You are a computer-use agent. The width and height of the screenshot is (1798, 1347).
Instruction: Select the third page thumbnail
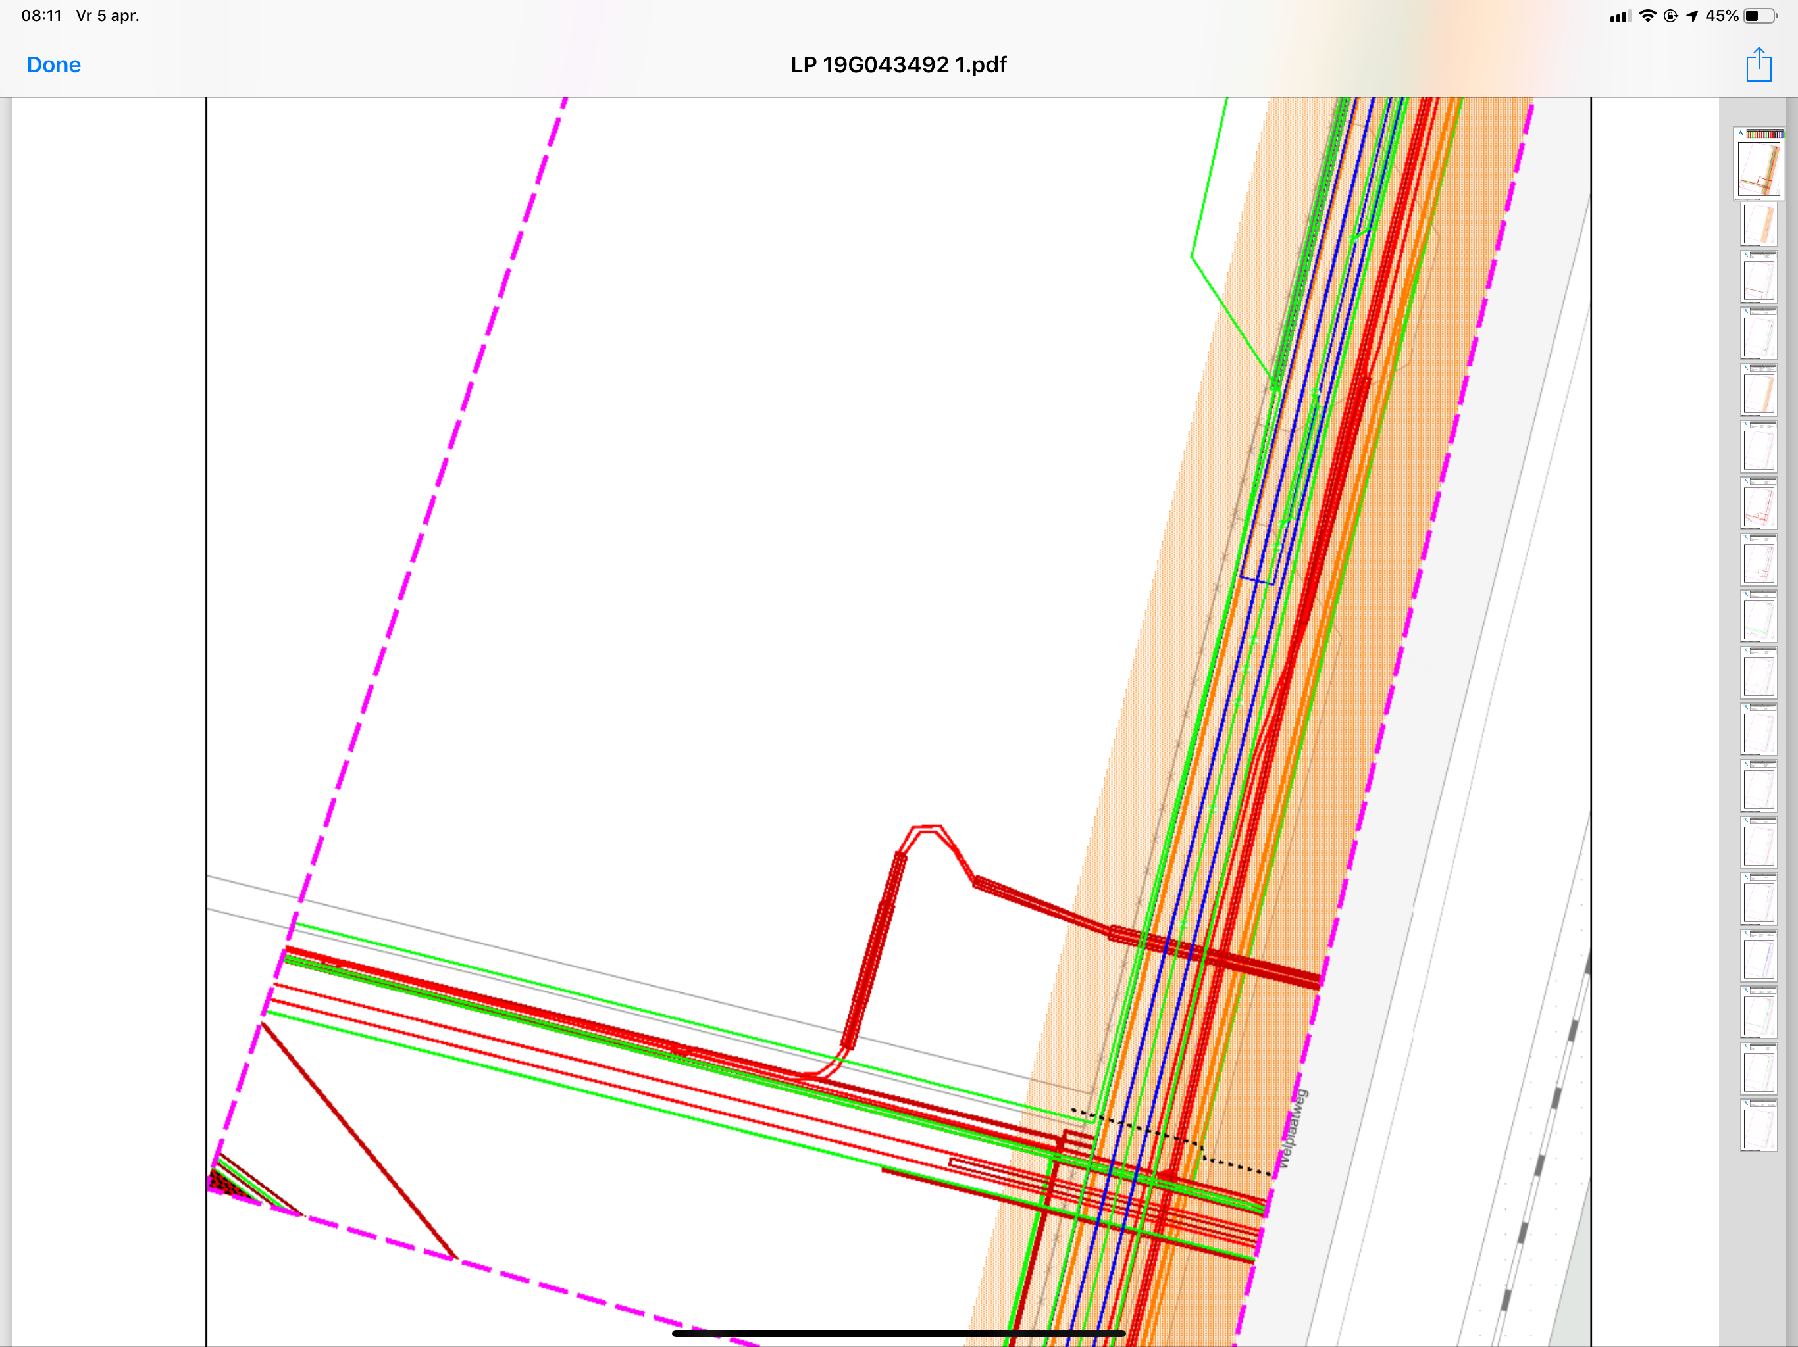pyautogui.click(x=1759, y=277)
